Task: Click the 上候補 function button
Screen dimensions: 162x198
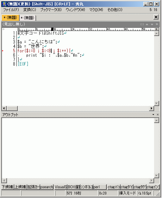Action: coord(20,187)
